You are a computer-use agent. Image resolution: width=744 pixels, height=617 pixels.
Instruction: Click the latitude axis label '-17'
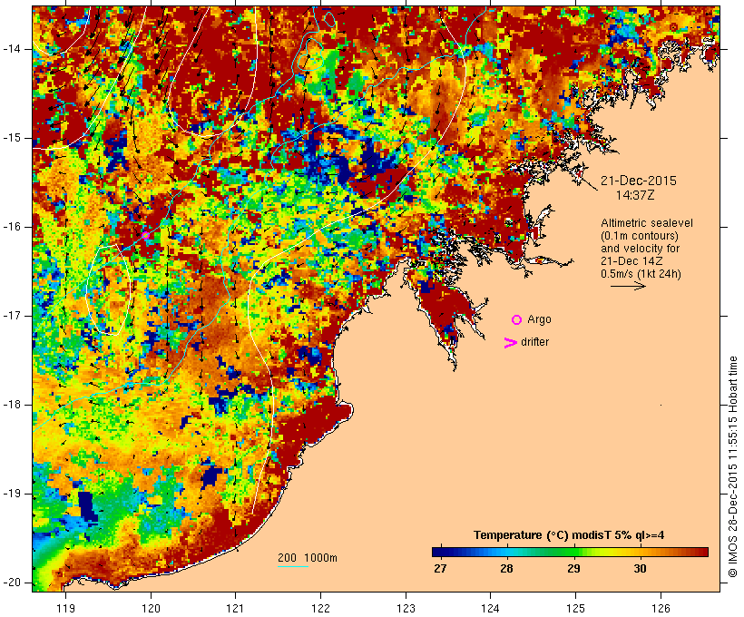pyautogui.click(x=12, y=316)
